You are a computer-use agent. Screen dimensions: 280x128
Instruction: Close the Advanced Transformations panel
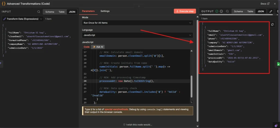click(275, 4)
